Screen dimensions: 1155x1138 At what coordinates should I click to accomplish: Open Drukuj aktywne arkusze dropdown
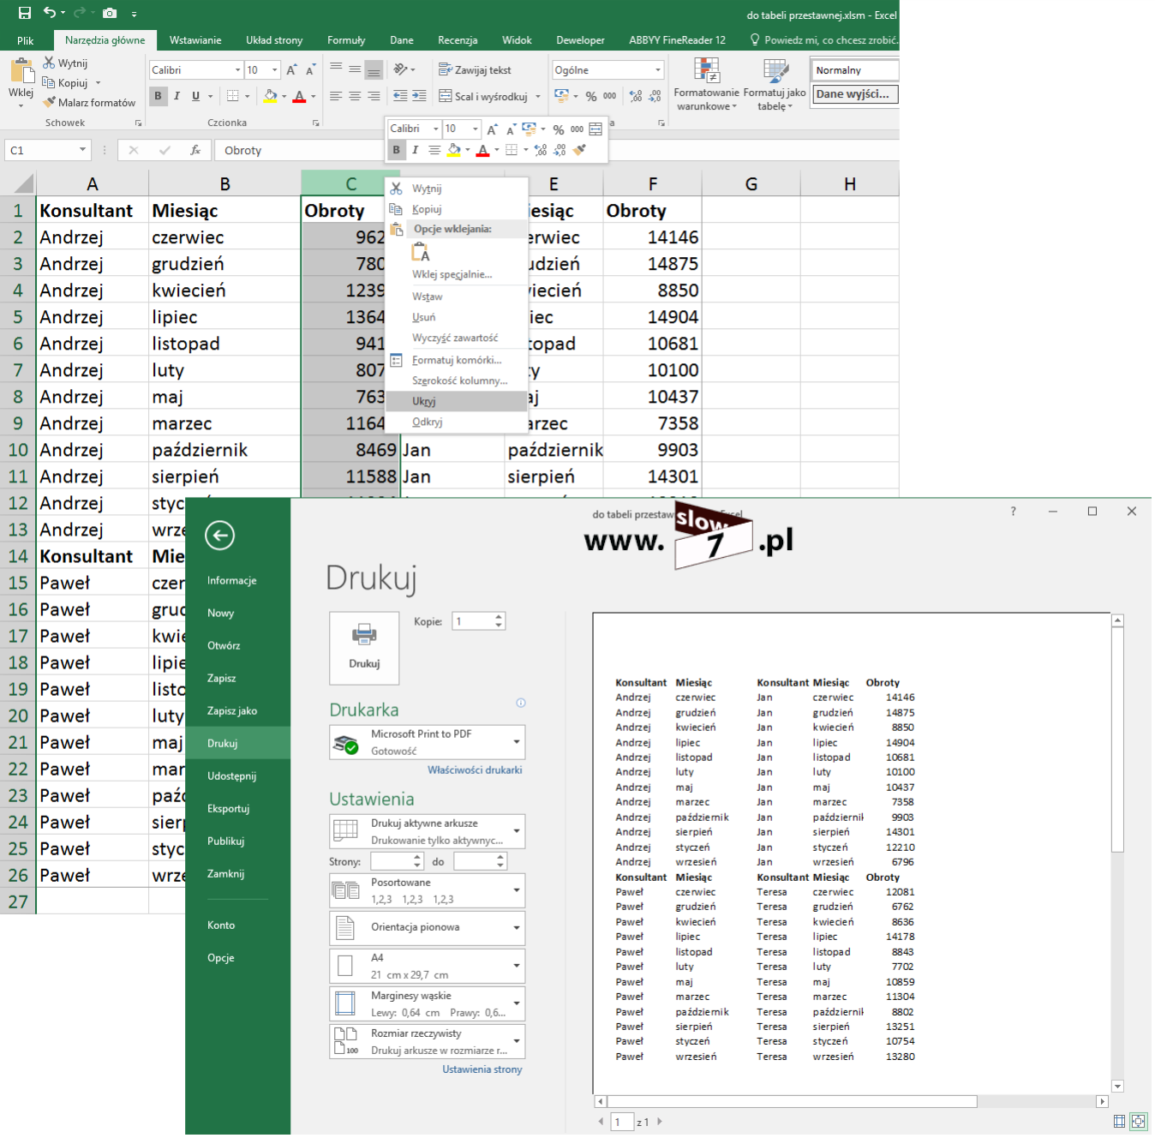(x=427, y=831)
